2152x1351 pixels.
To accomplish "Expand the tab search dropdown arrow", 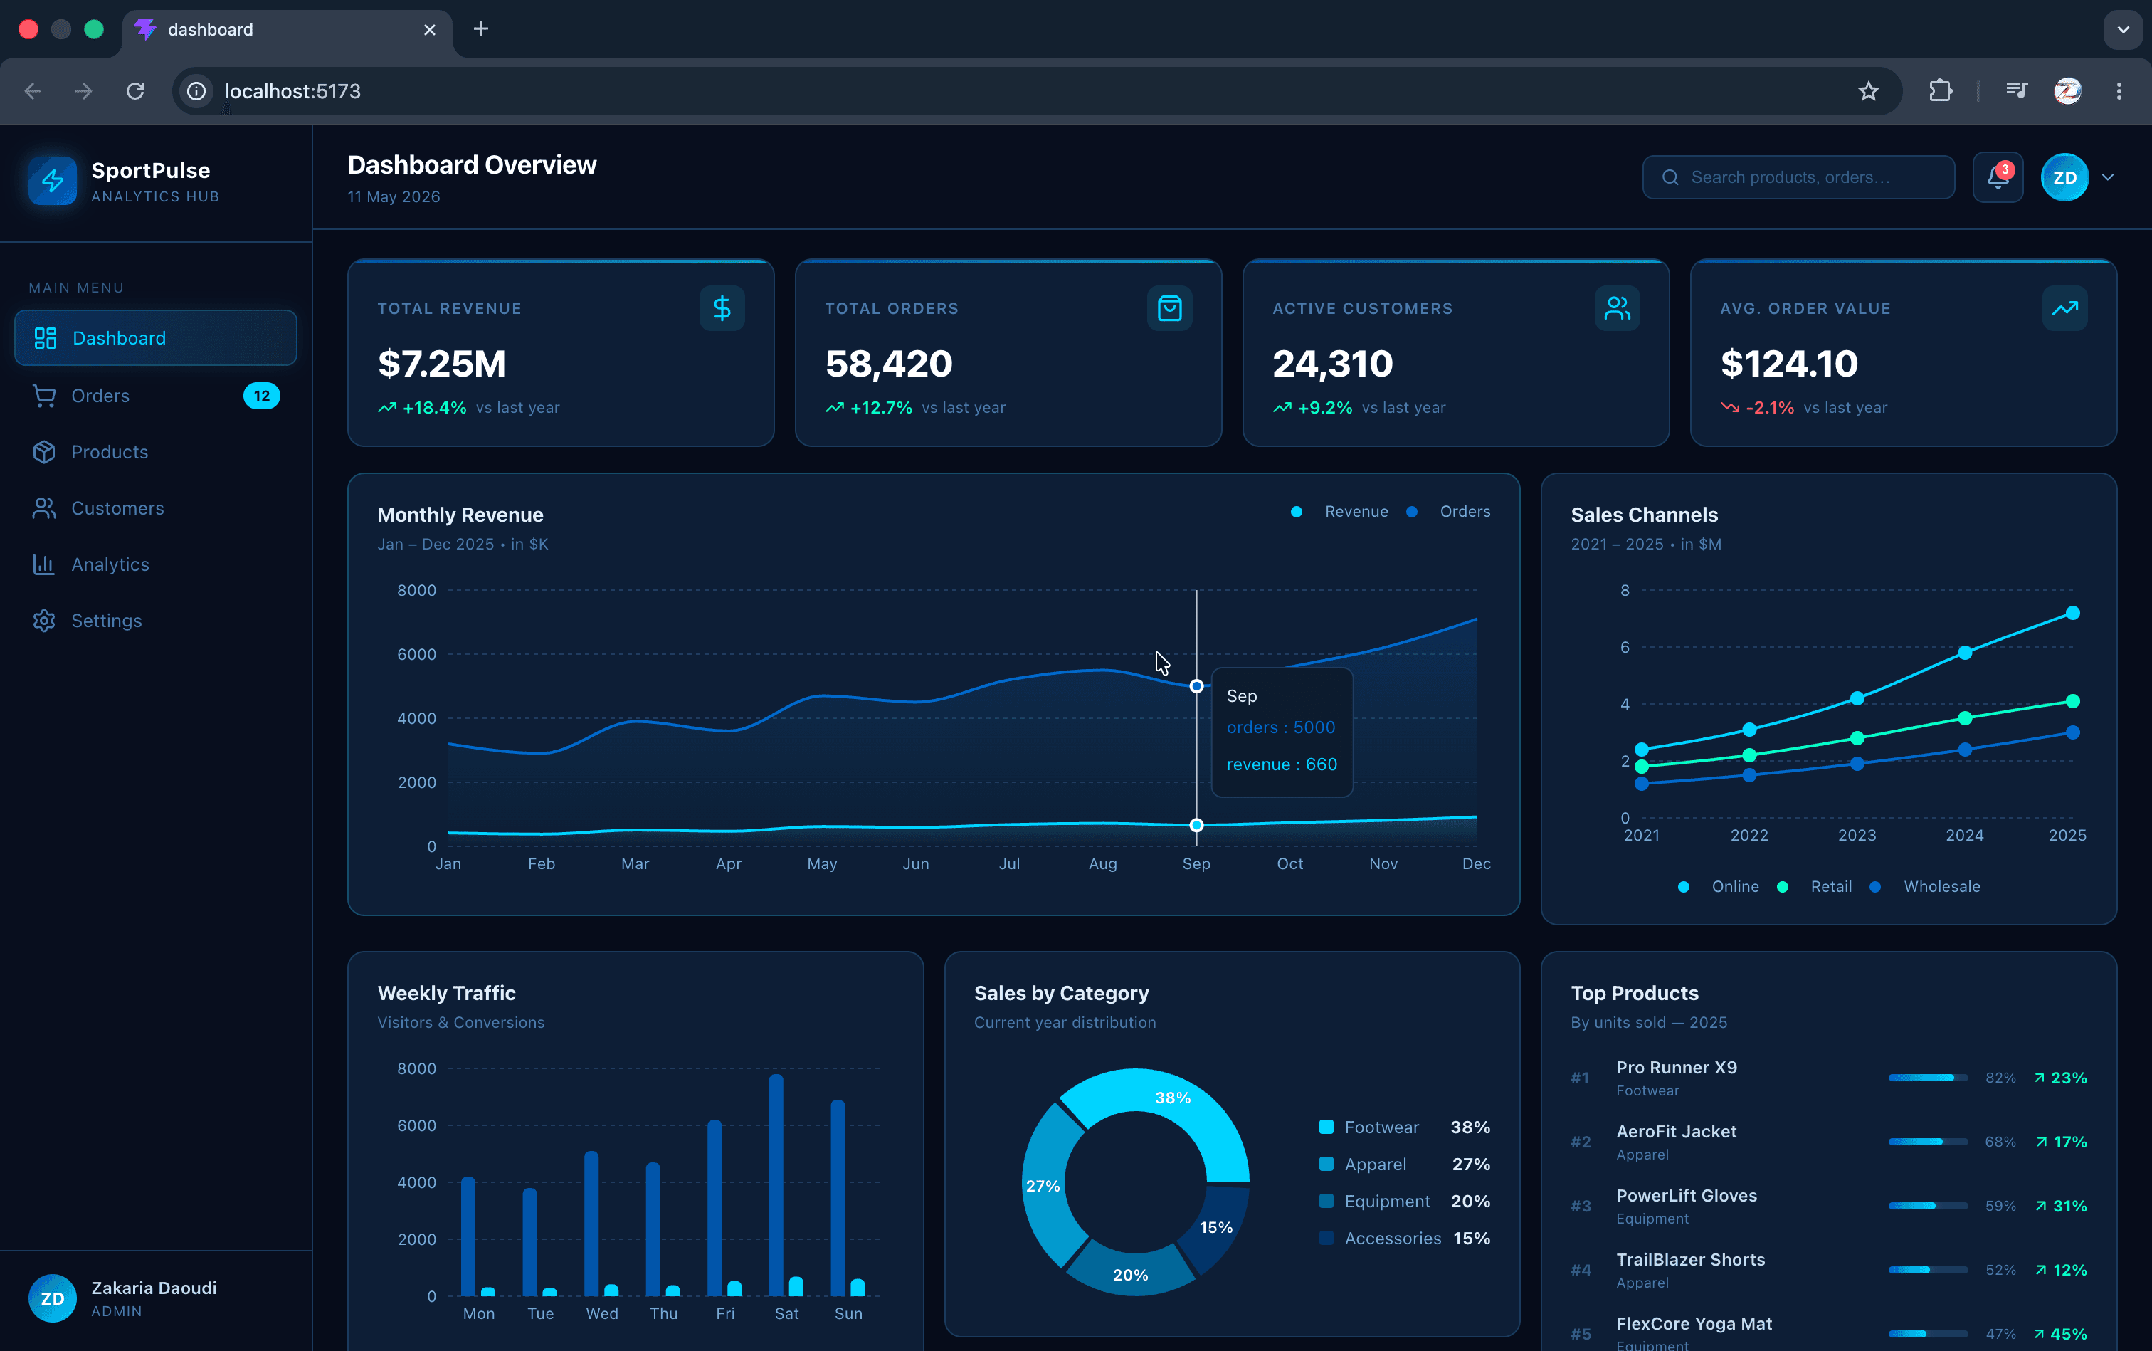I will pos(2123,29).
